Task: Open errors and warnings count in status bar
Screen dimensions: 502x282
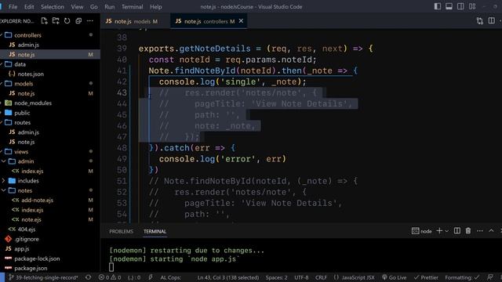Action: tap(110, 277)
